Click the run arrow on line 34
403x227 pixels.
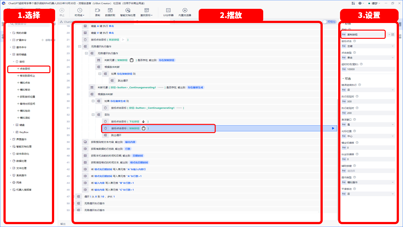[333, 128]
